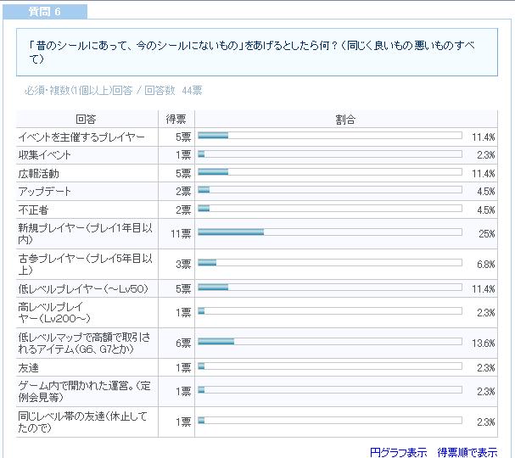This screenshot has height=458, width=515.
Task: Click the 6票 vote count
Action: pyautogui.click(x=183, y=343)
